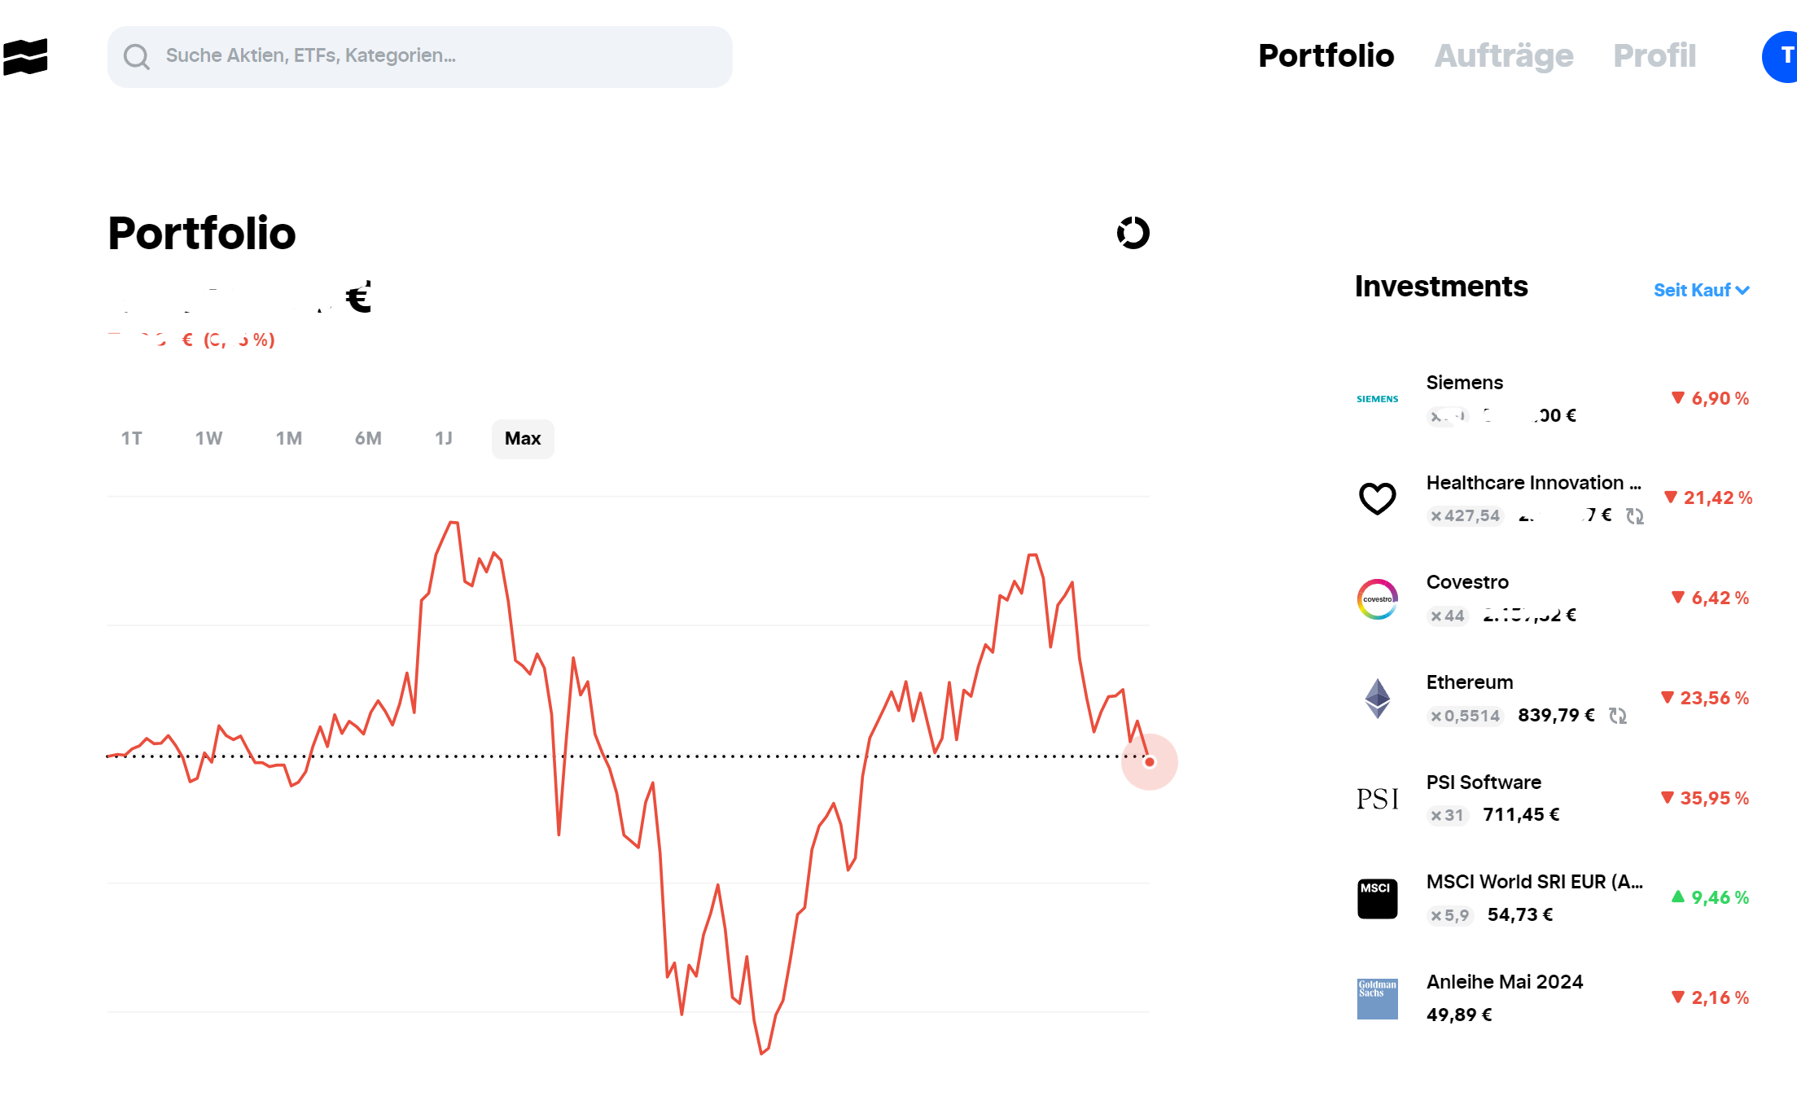Click the Siemens logo icon
Screen dimensions: 1797x1096
pyautogui.click(x=1377, y=399)
